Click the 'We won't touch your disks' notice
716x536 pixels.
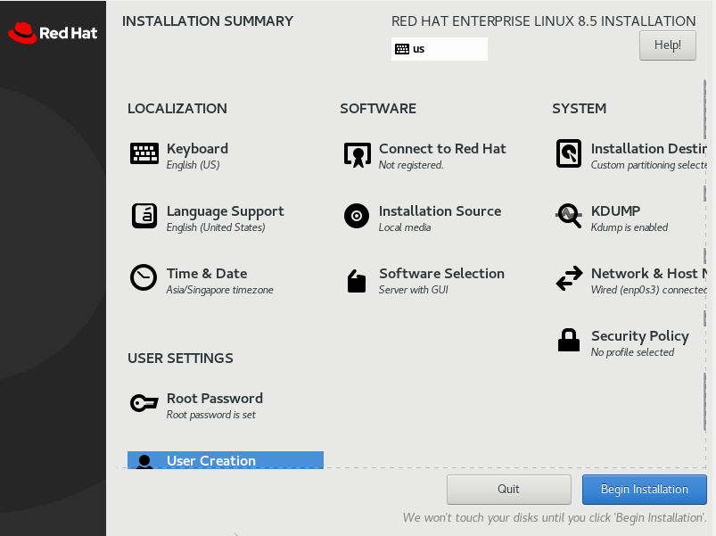pos(555,518)
